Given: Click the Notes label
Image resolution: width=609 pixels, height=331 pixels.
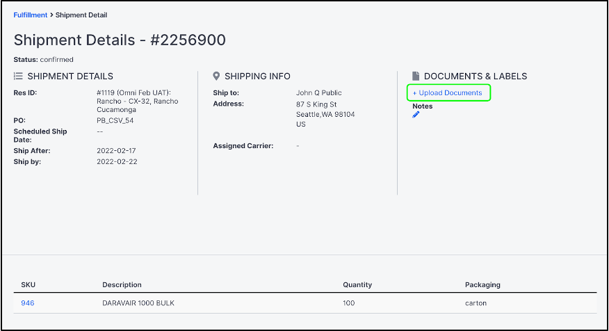Looking at the screenshot, I should point(422,106).
